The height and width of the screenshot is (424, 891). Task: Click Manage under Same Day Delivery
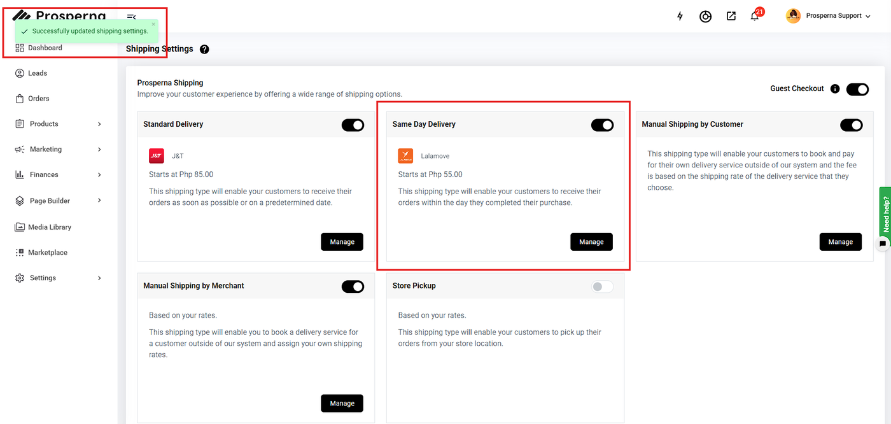coord(591,242)
